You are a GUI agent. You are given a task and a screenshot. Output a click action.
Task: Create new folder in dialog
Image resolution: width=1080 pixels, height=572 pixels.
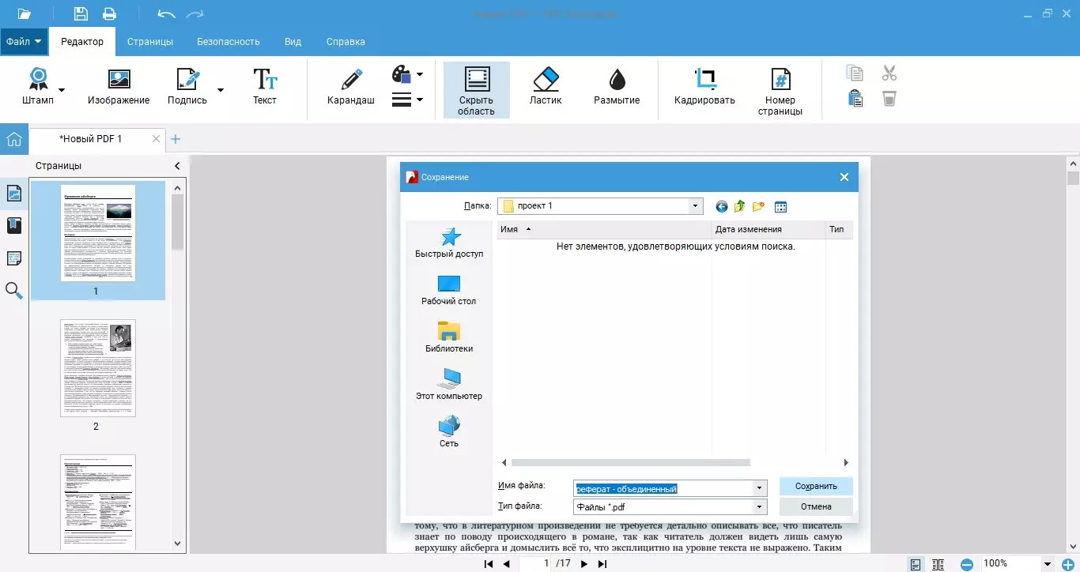[759, 207]
